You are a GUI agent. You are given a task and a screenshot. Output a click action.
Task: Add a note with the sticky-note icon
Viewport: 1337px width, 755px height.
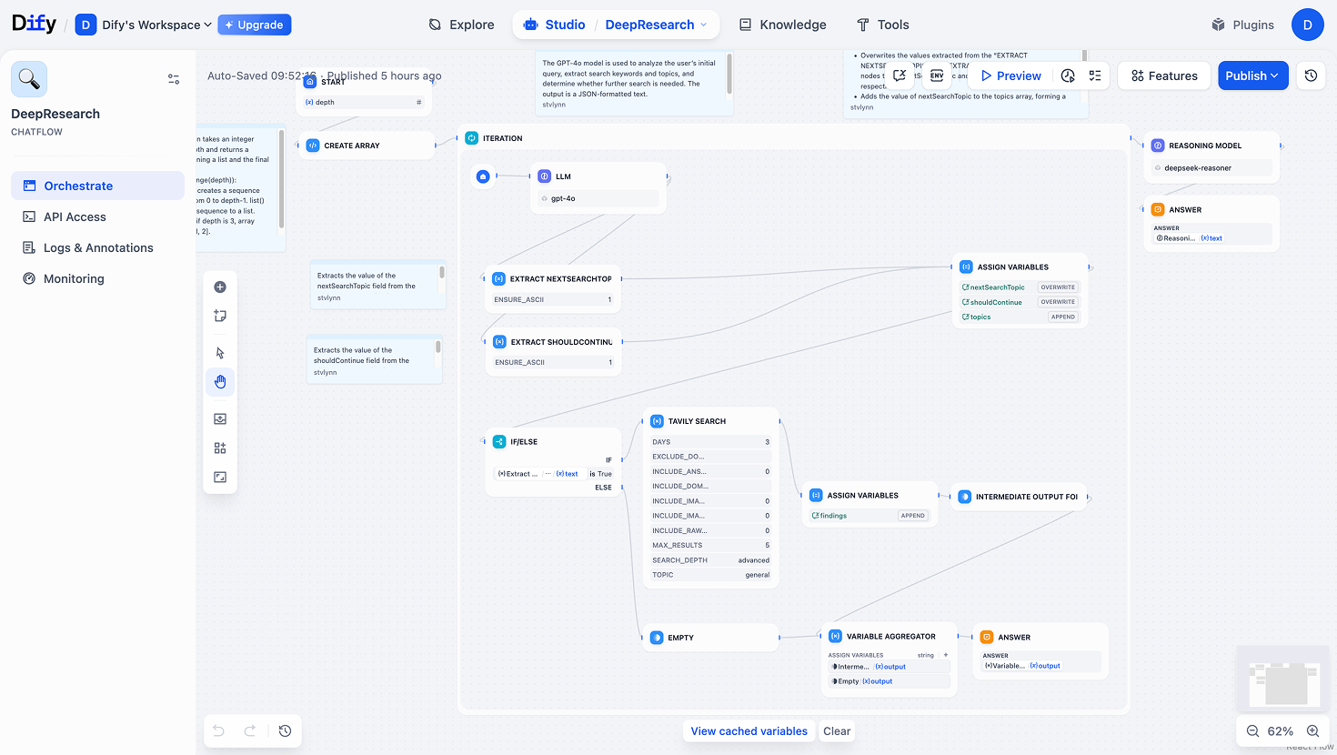220,317
